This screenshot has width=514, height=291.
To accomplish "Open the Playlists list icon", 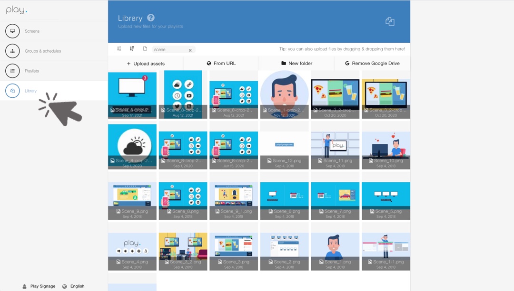I will pos(12,71).
